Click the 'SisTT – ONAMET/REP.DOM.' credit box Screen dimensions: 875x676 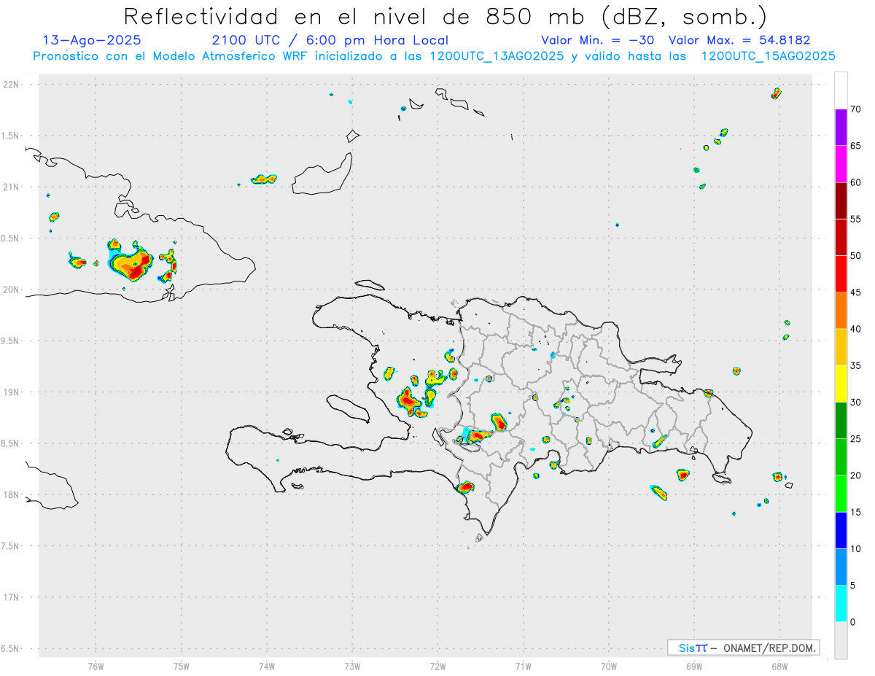coord(743,648)
